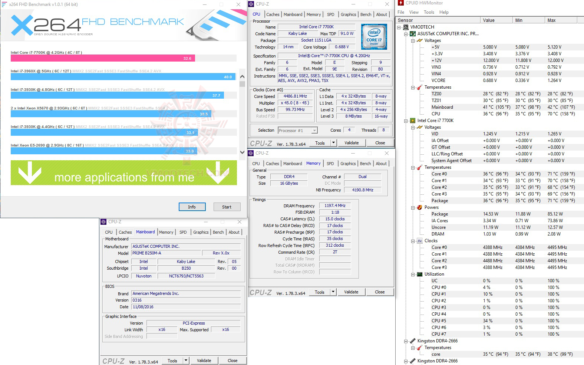Click the more applications from me banner
The width and height of the screenshot is (584, 365).
124,173
